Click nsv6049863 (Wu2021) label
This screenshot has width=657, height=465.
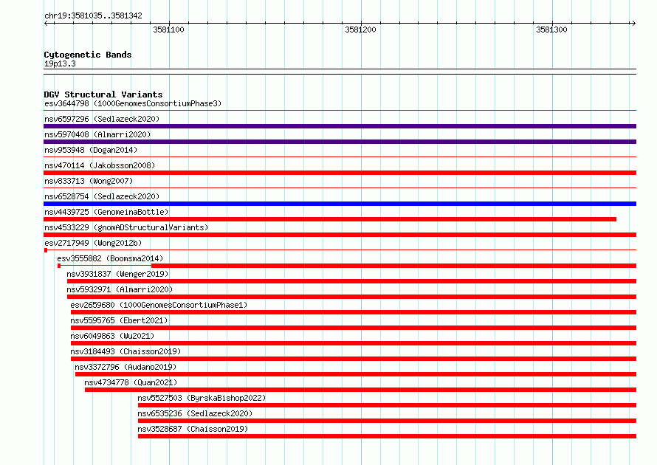pos(112,336)
